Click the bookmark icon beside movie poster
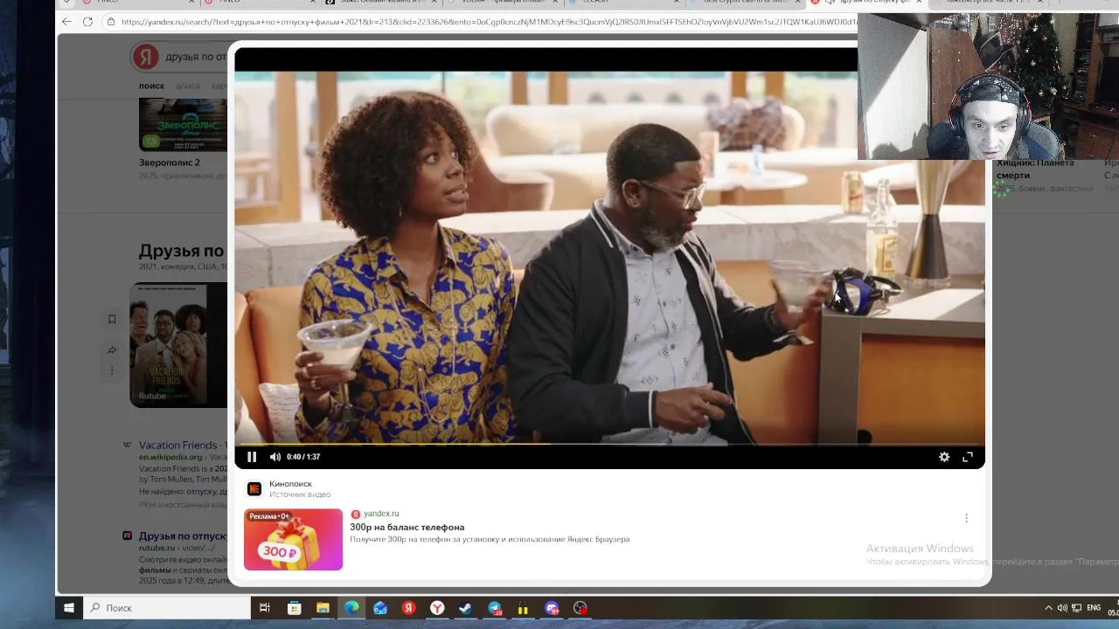 (112, 320)
